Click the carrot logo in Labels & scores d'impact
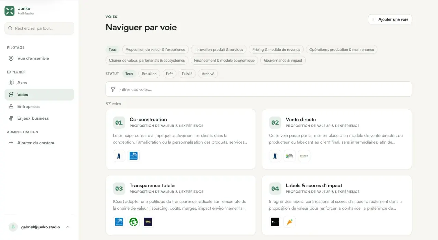Image resolution: width=438 pixels, height=240 pixels. click(x=289, y=222)
